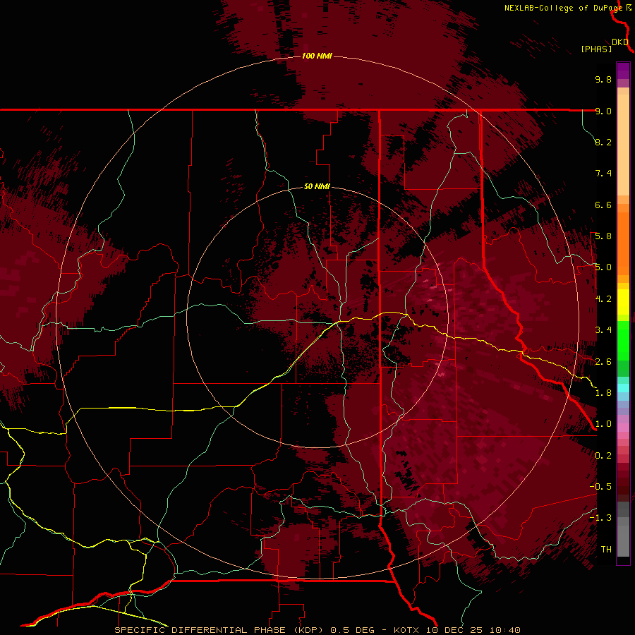Click the '100 NMI' range ring label

[317, 56]
